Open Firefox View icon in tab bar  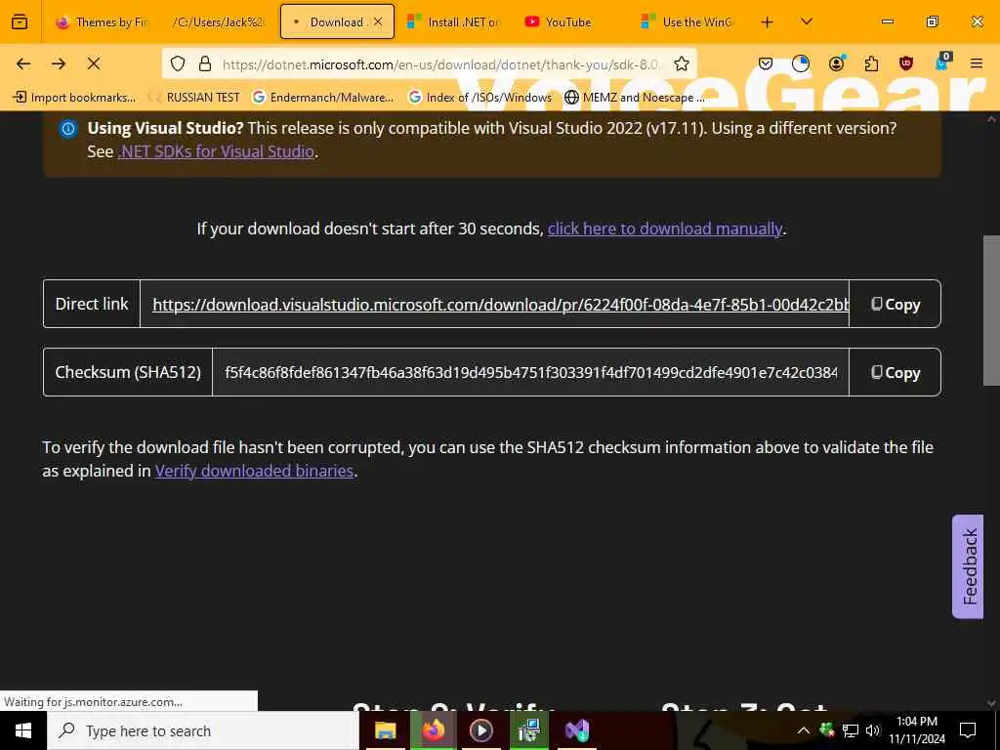[20, 21]
